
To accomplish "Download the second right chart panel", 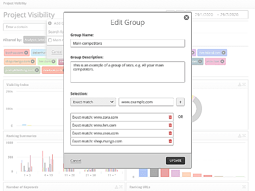I will (x=240, y=136).
